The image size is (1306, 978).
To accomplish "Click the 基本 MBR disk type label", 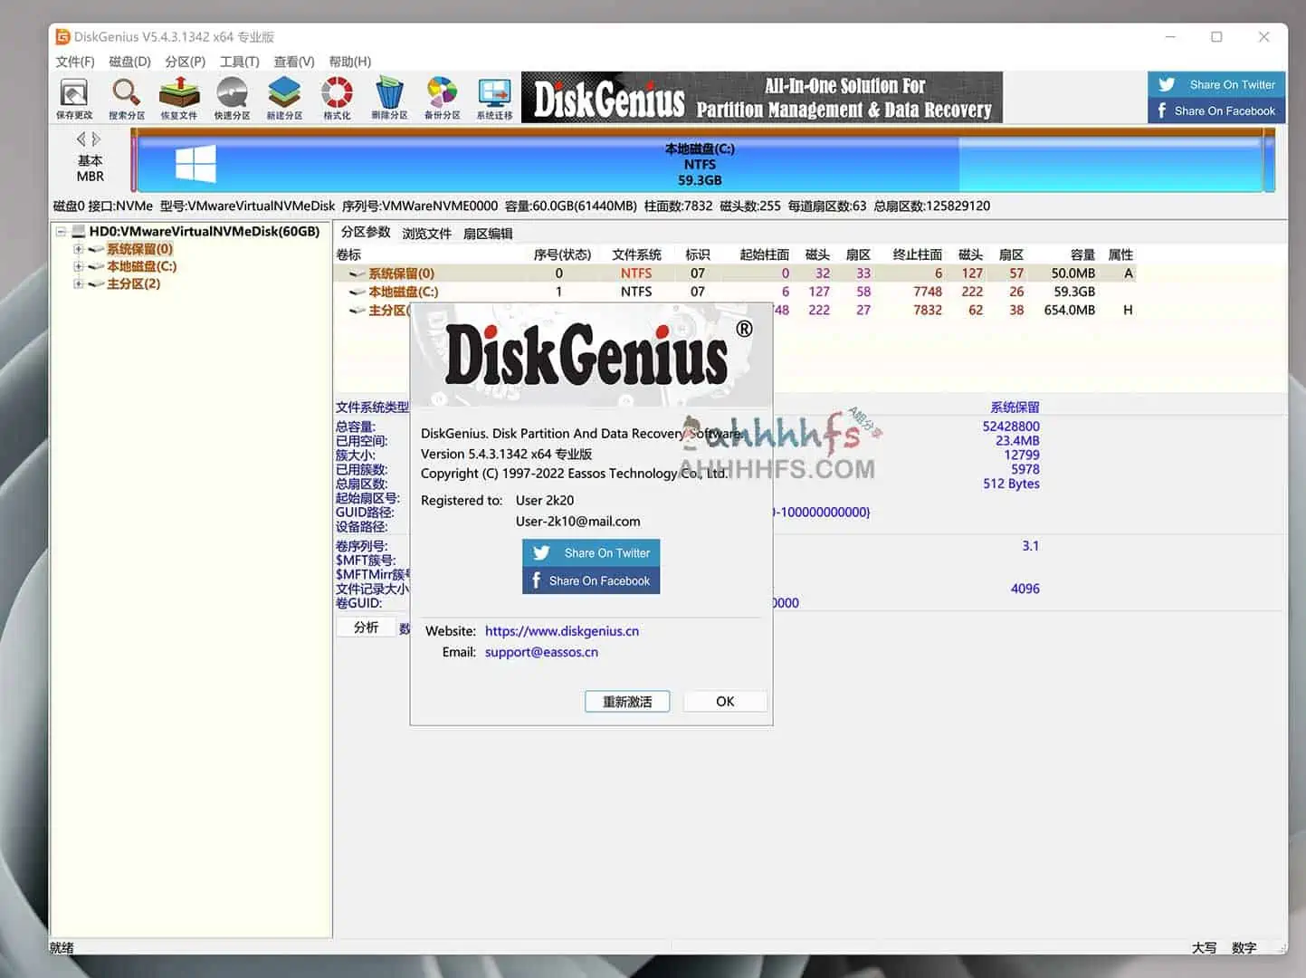I will (x=90, y=168).
